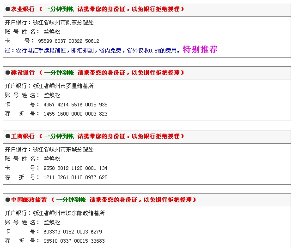Click the 建设银行 card number 4367 4214 5516 0015 935
The height and width of the screenshot is (251, 293).
(75, 105)
